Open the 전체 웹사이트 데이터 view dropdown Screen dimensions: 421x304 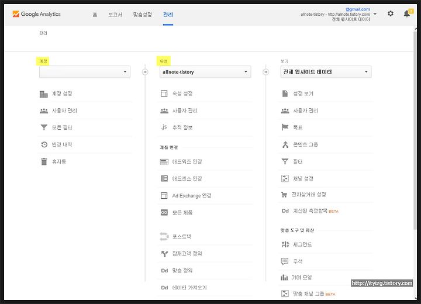point(326,72)
